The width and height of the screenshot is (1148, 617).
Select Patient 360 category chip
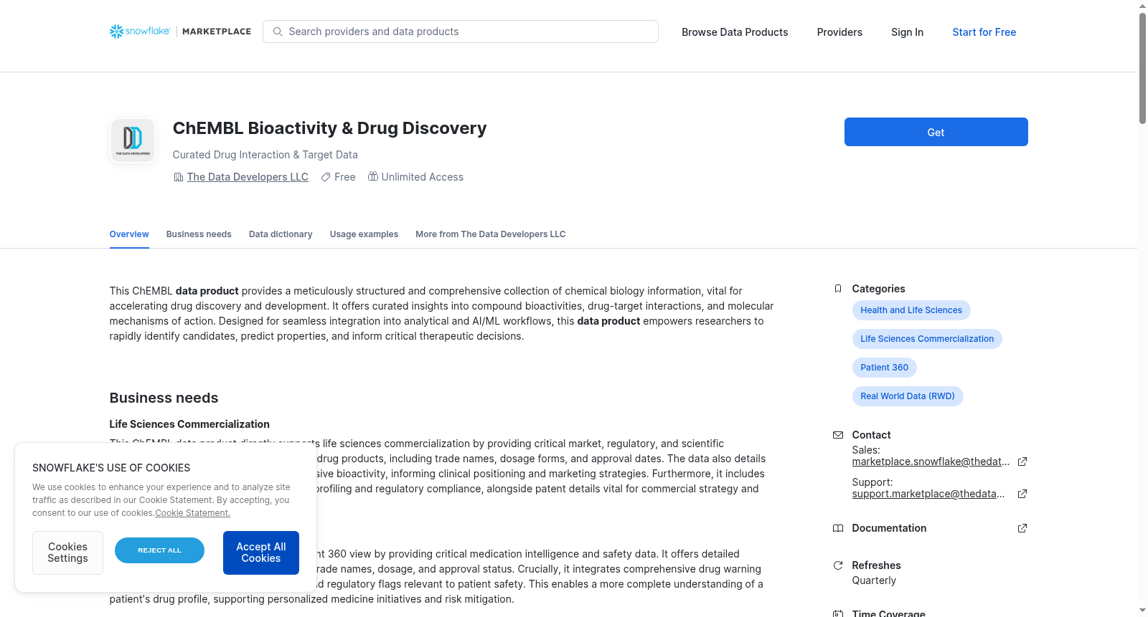(x=884, y=368)
